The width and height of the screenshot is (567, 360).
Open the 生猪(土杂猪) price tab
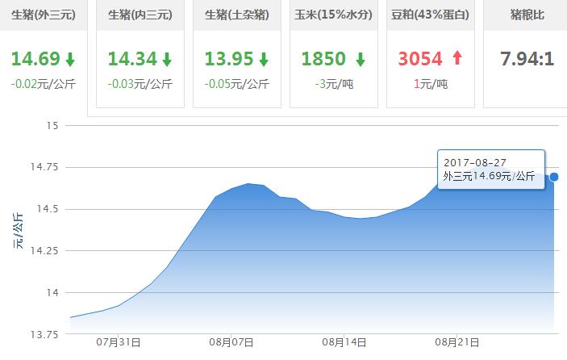click(236, 15)
